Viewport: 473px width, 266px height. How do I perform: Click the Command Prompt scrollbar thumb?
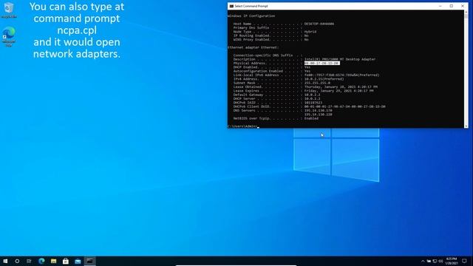tap(466, 16)
